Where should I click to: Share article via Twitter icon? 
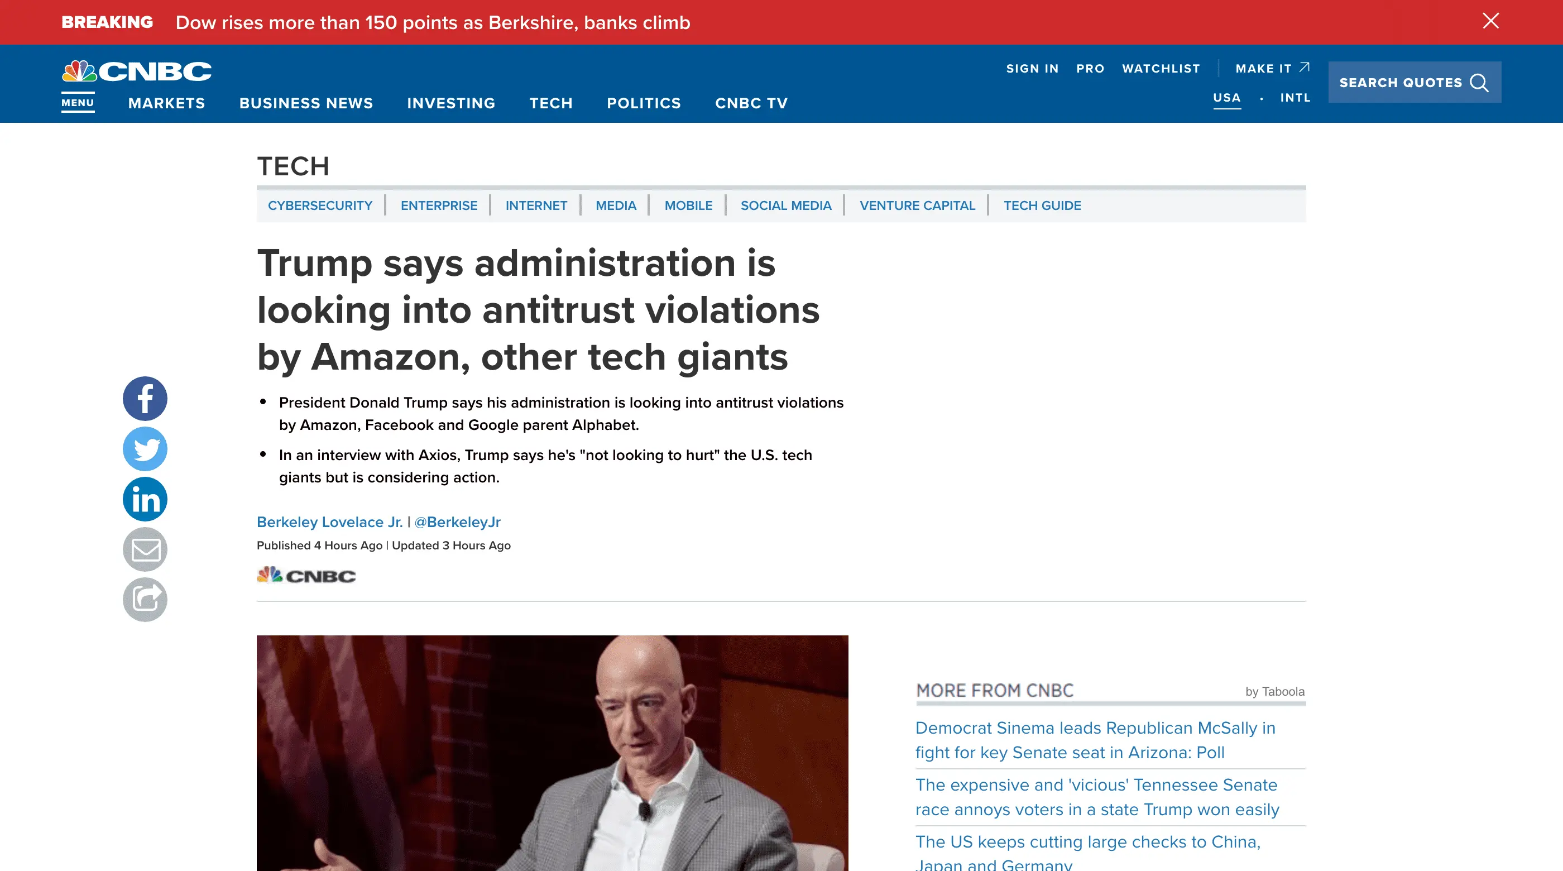[145, 449]
